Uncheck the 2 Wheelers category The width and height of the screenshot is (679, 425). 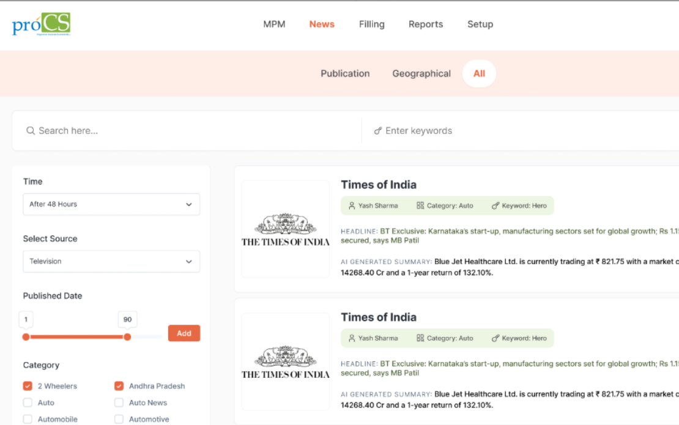[28, 386]
